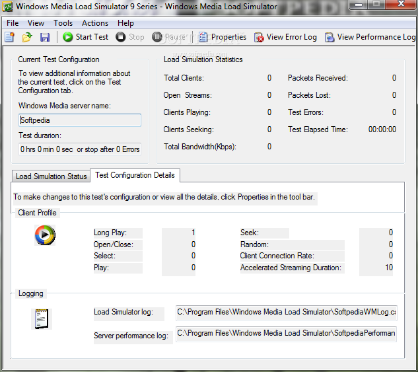The width and height of the screenshot is (418, 372).
Task: Click the Open Streams label
Action: pyautogui.click(x=188, y=95)
